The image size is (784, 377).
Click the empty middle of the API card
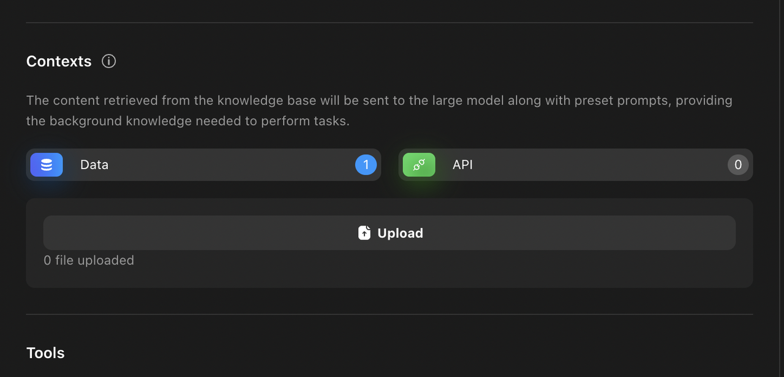click(599, 165)
